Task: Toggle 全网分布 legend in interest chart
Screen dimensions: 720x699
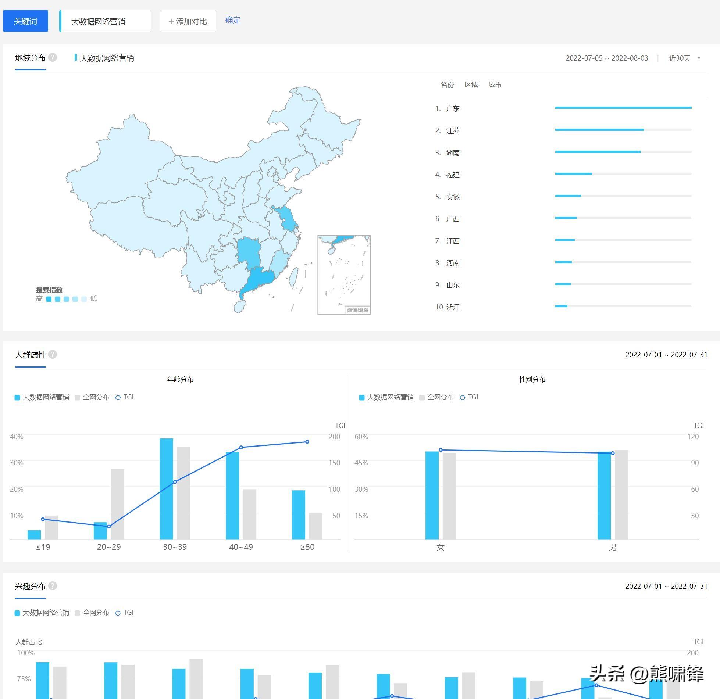Action: point(92,613)
